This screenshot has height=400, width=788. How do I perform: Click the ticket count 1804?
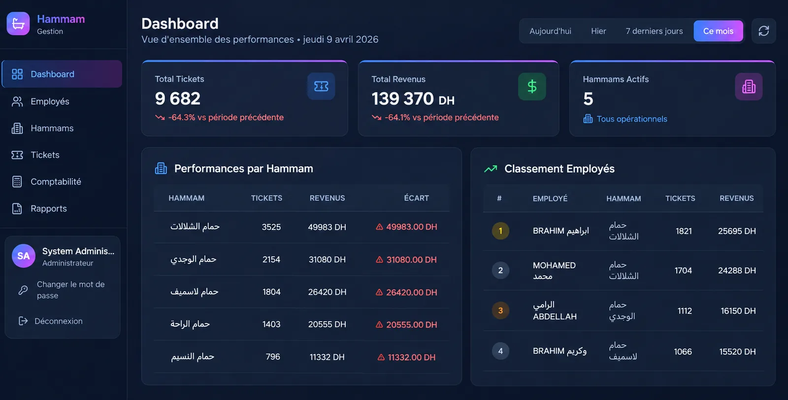[271, 292]
